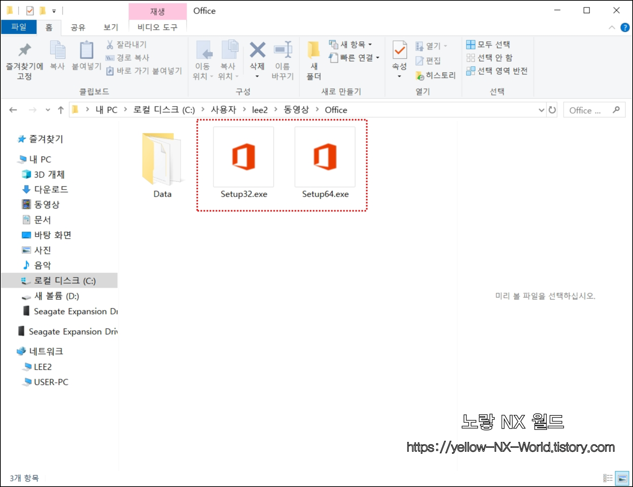
Task: Open Quick Access Toolbar customize dropdown
Action: pos(54,11)
